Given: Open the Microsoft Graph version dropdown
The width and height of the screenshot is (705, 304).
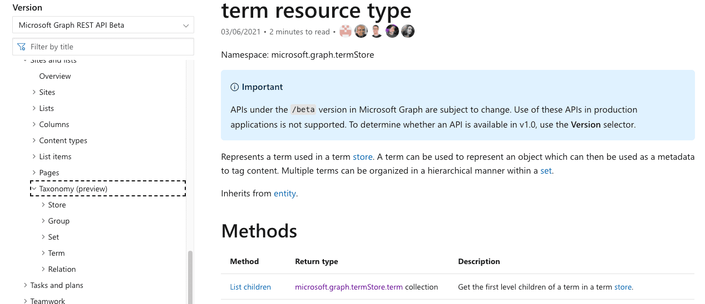Looking at the screenshot, I should tap(103, 25).
